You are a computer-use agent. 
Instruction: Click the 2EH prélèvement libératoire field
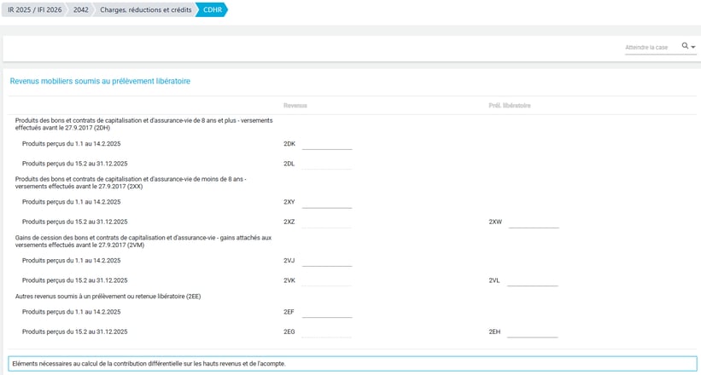[x=532, y=332]
